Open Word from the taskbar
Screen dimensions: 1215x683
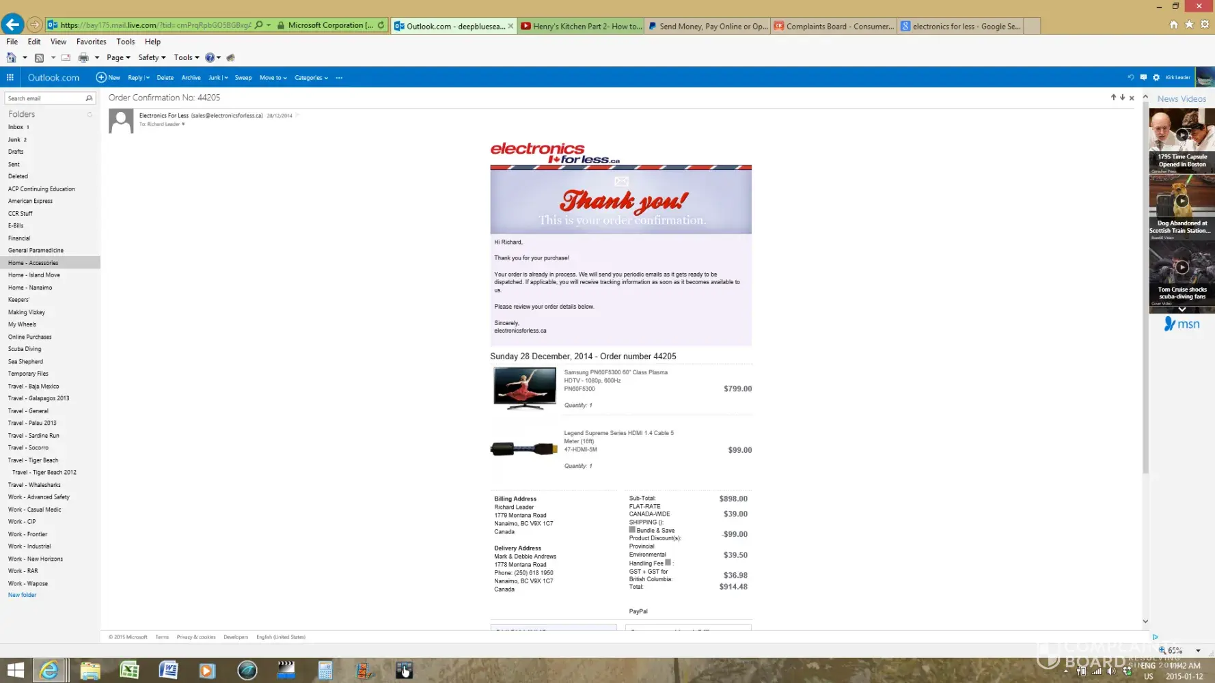[x=168, y=670]
